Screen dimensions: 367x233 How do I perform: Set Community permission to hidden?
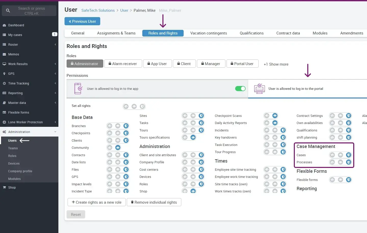point(110,148)
